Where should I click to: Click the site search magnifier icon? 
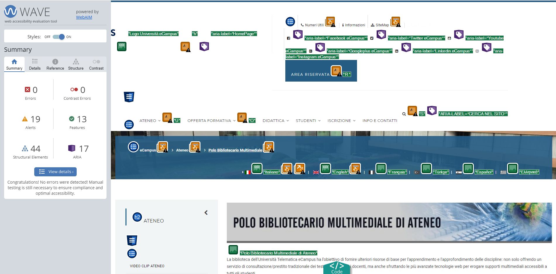404,114
